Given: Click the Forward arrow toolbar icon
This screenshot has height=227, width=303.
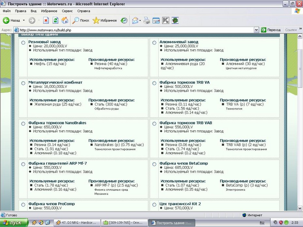Looking at the screenshot, I should [32, 20].
